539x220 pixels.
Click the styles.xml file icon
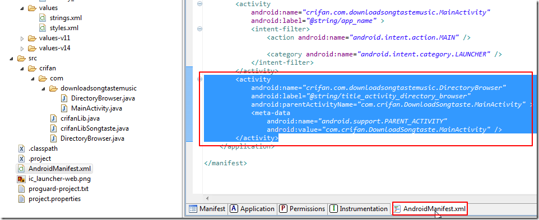43,28
